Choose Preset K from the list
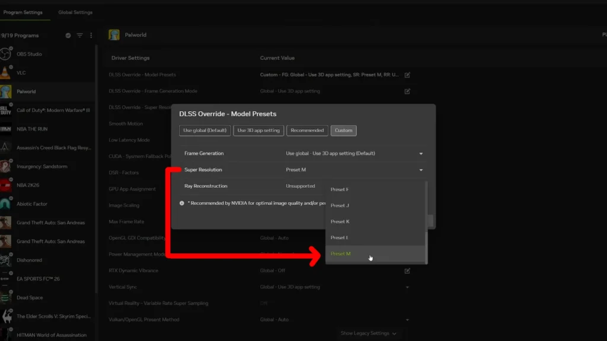This screenshot has width=607, height=341. (375, 221)
